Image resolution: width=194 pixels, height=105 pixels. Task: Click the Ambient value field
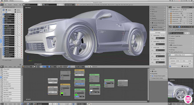pos(175,61)
